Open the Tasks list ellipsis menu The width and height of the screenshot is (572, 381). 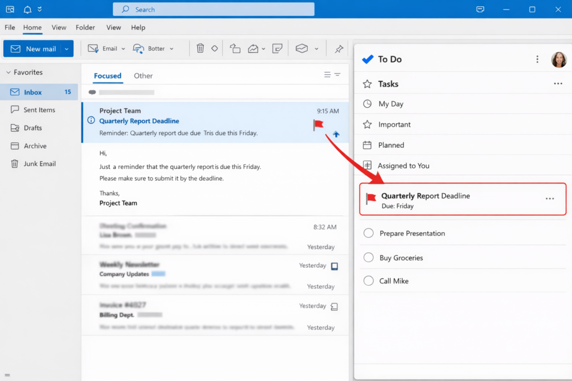click(557, 83)
